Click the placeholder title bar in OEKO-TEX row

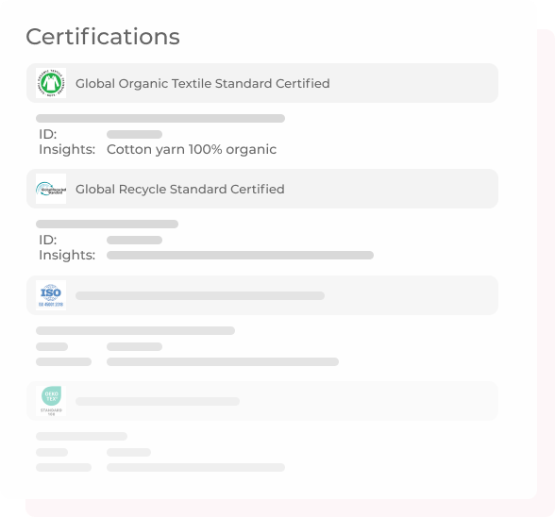[158, 401]
